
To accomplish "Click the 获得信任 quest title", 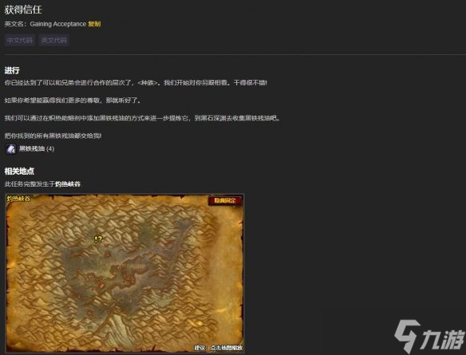I will (x=23, y=10).
